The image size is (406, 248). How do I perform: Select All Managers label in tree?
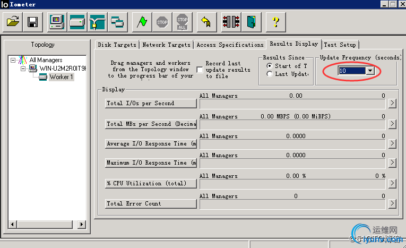pyautogui.click(x=46, y=60)
